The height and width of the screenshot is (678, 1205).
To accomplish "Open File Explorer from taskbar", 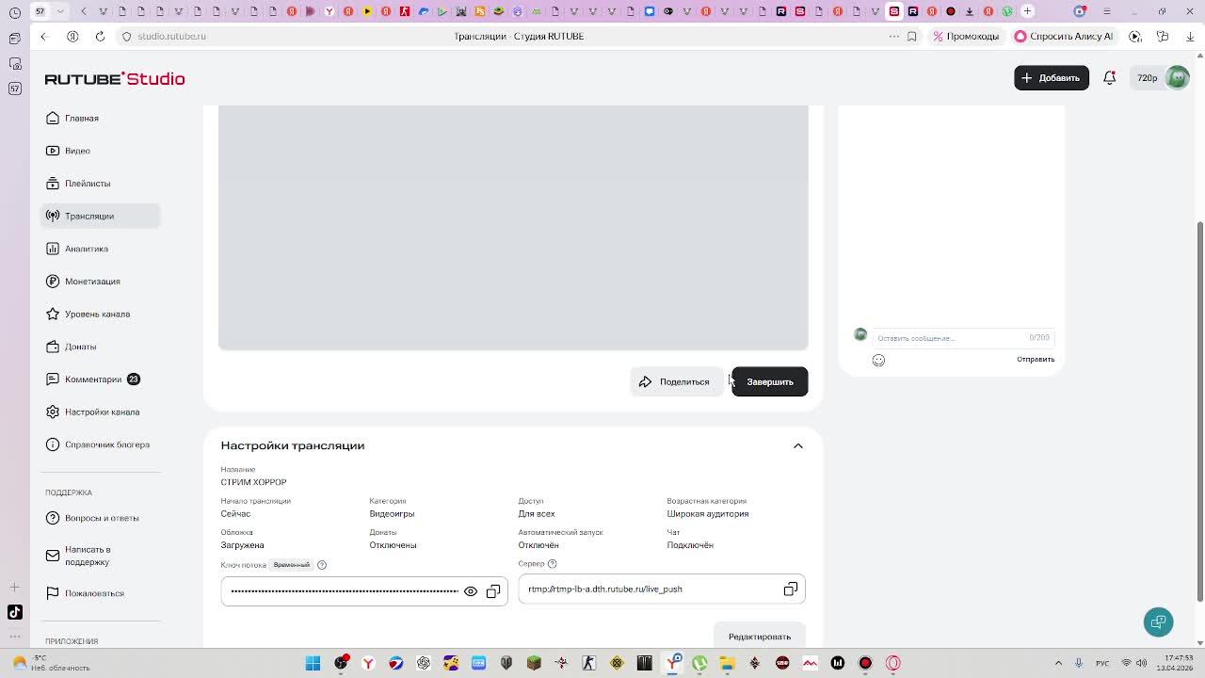I will (x=727, y=663).
